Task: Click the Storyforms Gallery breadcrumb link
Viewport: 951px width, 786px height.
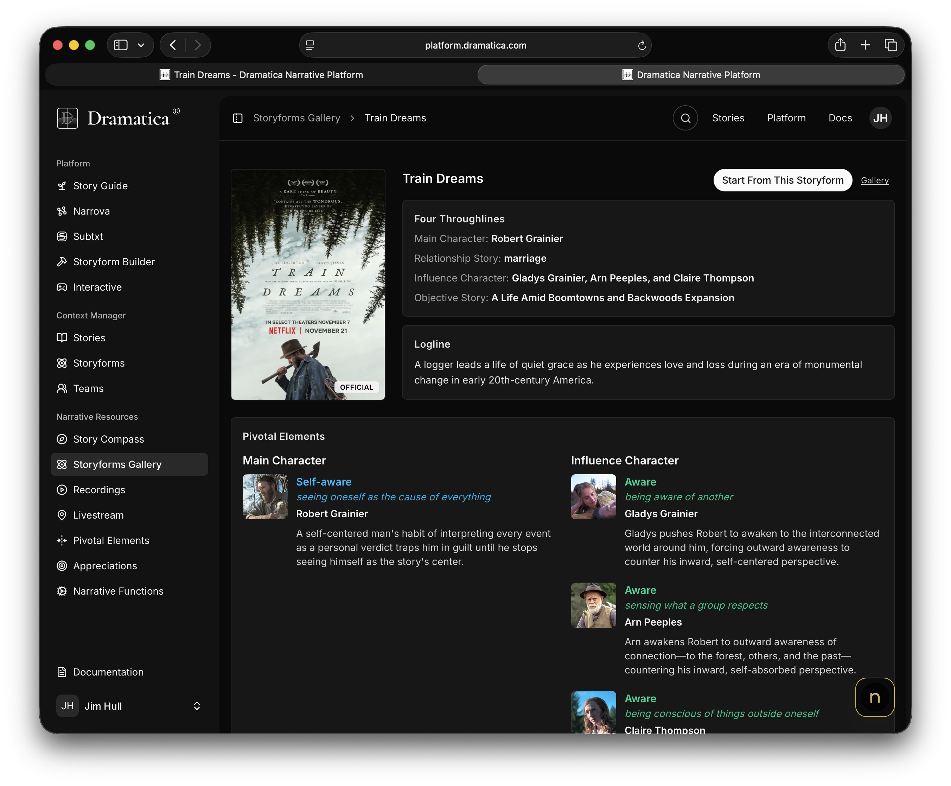Action: click(x=296, y=118)
